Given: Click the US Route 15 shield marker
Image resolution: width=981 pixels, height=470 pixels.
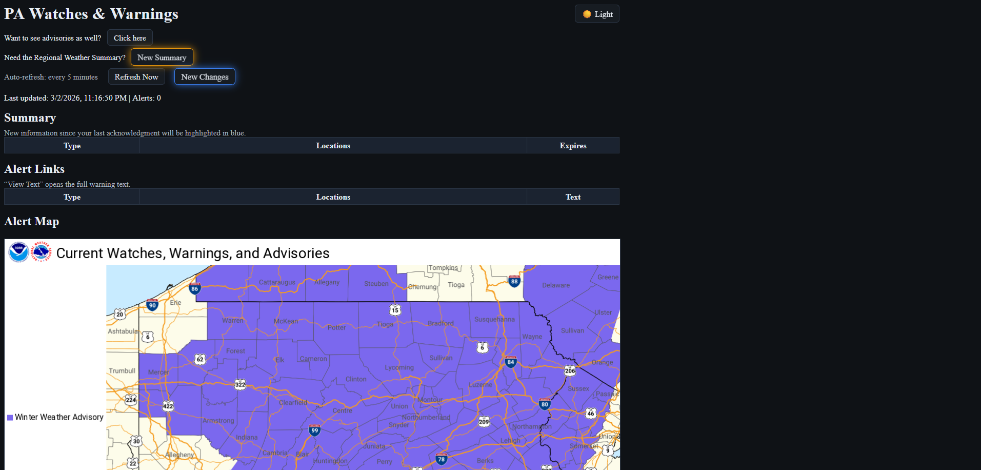Looking at the screenshot, I should point(394,310).
